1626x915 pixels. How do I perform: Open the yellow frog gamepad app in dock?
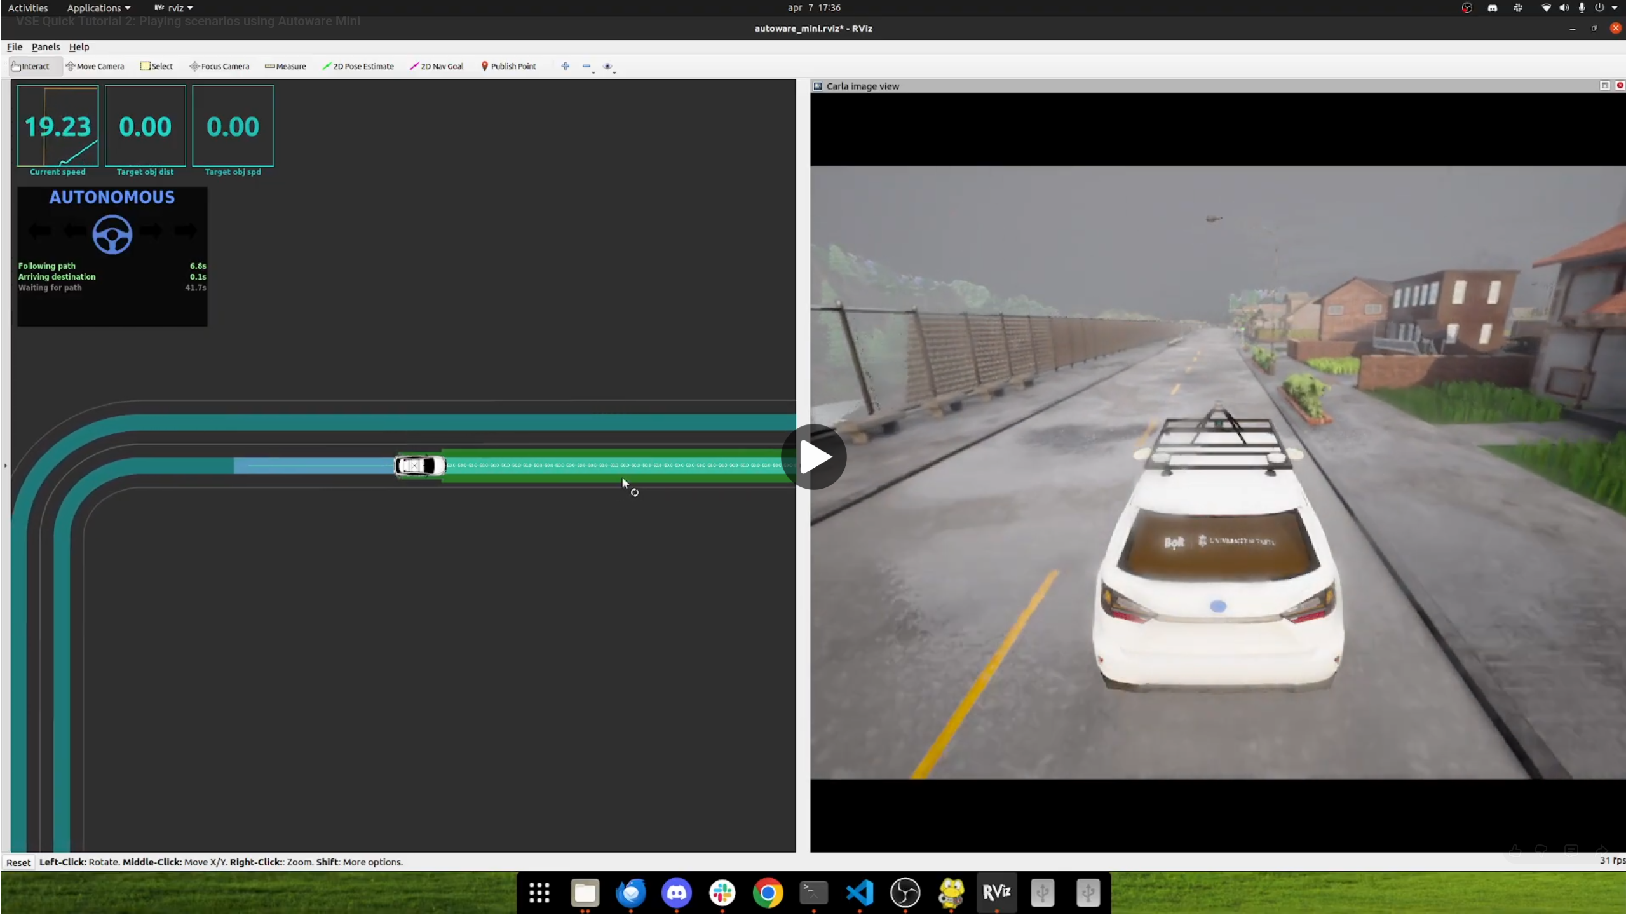pos(951,893)
